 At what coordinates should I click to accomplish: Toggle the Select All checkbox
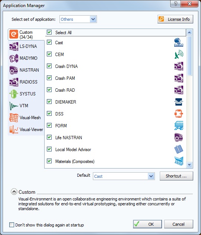[x=49, y=32]
